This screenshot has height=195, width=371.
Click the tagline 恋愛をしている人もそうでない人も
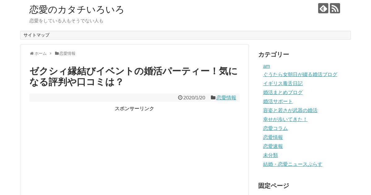[x=66, y=21]
